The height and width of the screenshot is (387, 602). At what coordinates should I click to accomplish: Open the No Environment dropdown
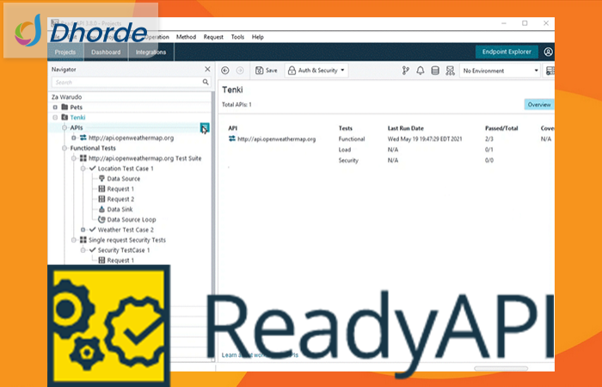(x=500, y=71)
